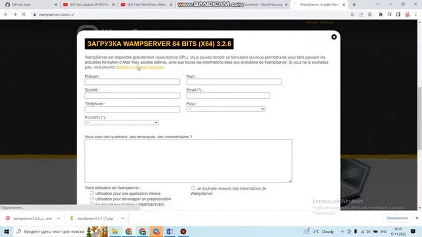Image resolution: width=422 pixels, height=237 pixels.
Task: Open options for wordpress-6.1.1 zip download
Action: click(x=123, y=219)
